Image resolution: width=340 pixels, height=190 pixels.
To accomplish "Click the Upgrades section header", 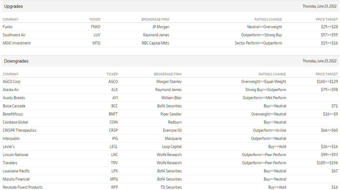I will (x=14, y=7).
